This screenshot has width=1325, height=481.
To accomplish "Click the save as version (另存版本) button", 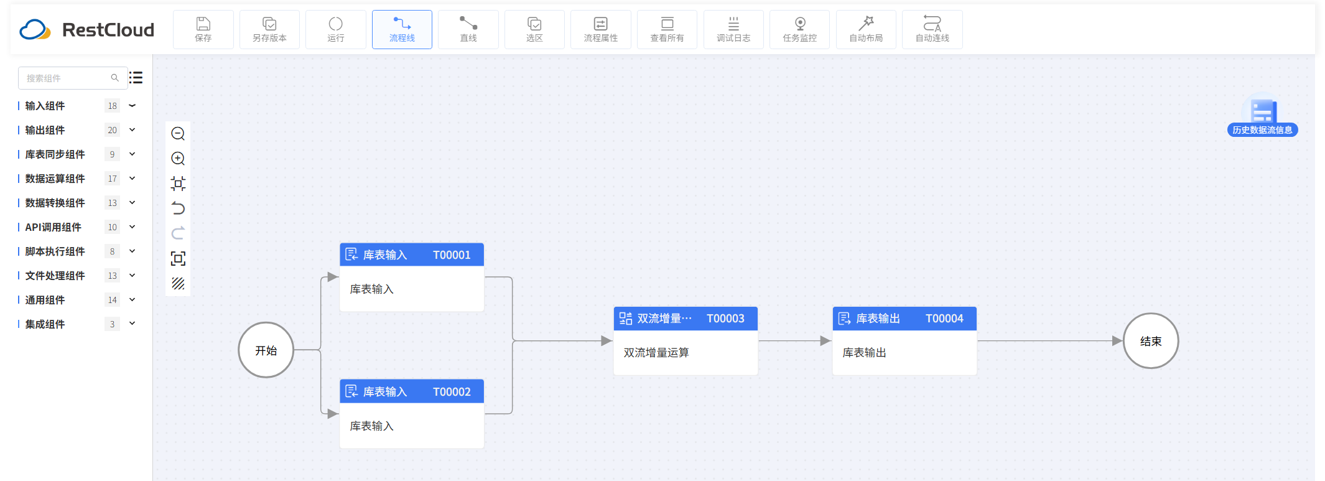I will [269, 29].
